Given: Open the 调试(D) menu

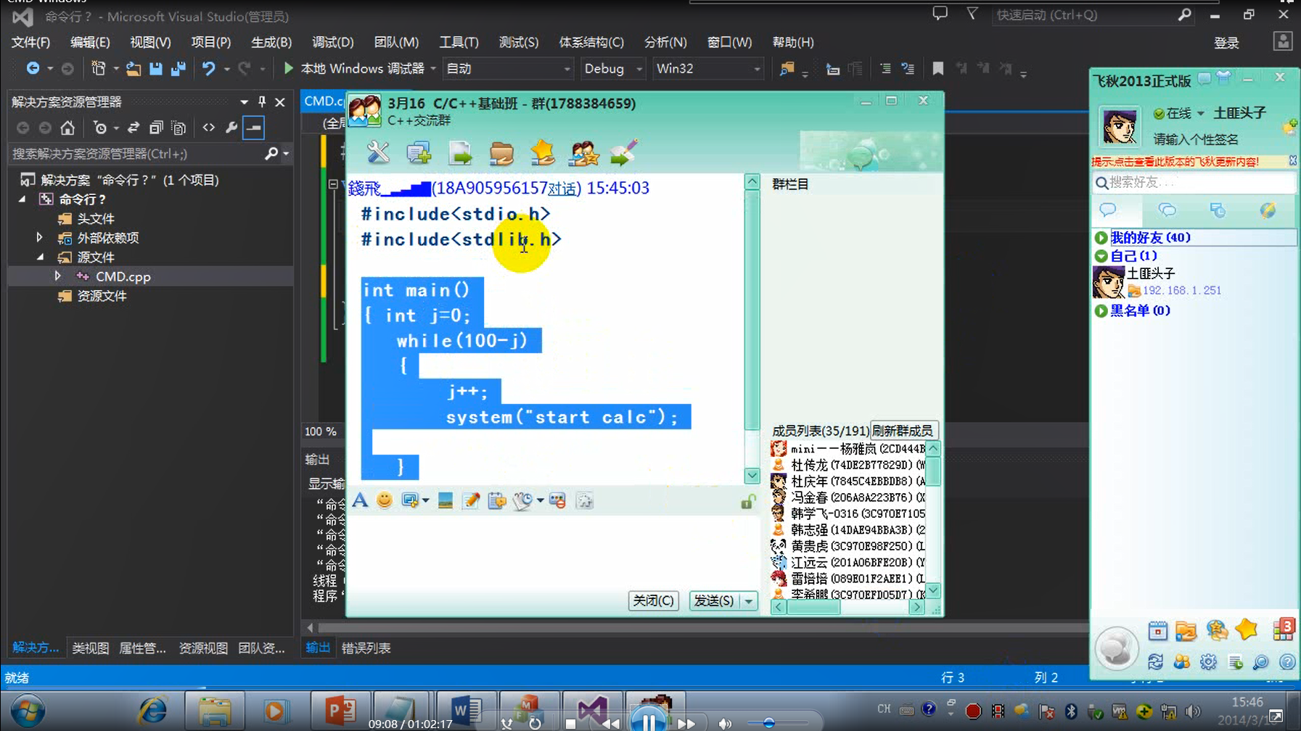Looking at the screenshot, I should [x=332, y=42].
